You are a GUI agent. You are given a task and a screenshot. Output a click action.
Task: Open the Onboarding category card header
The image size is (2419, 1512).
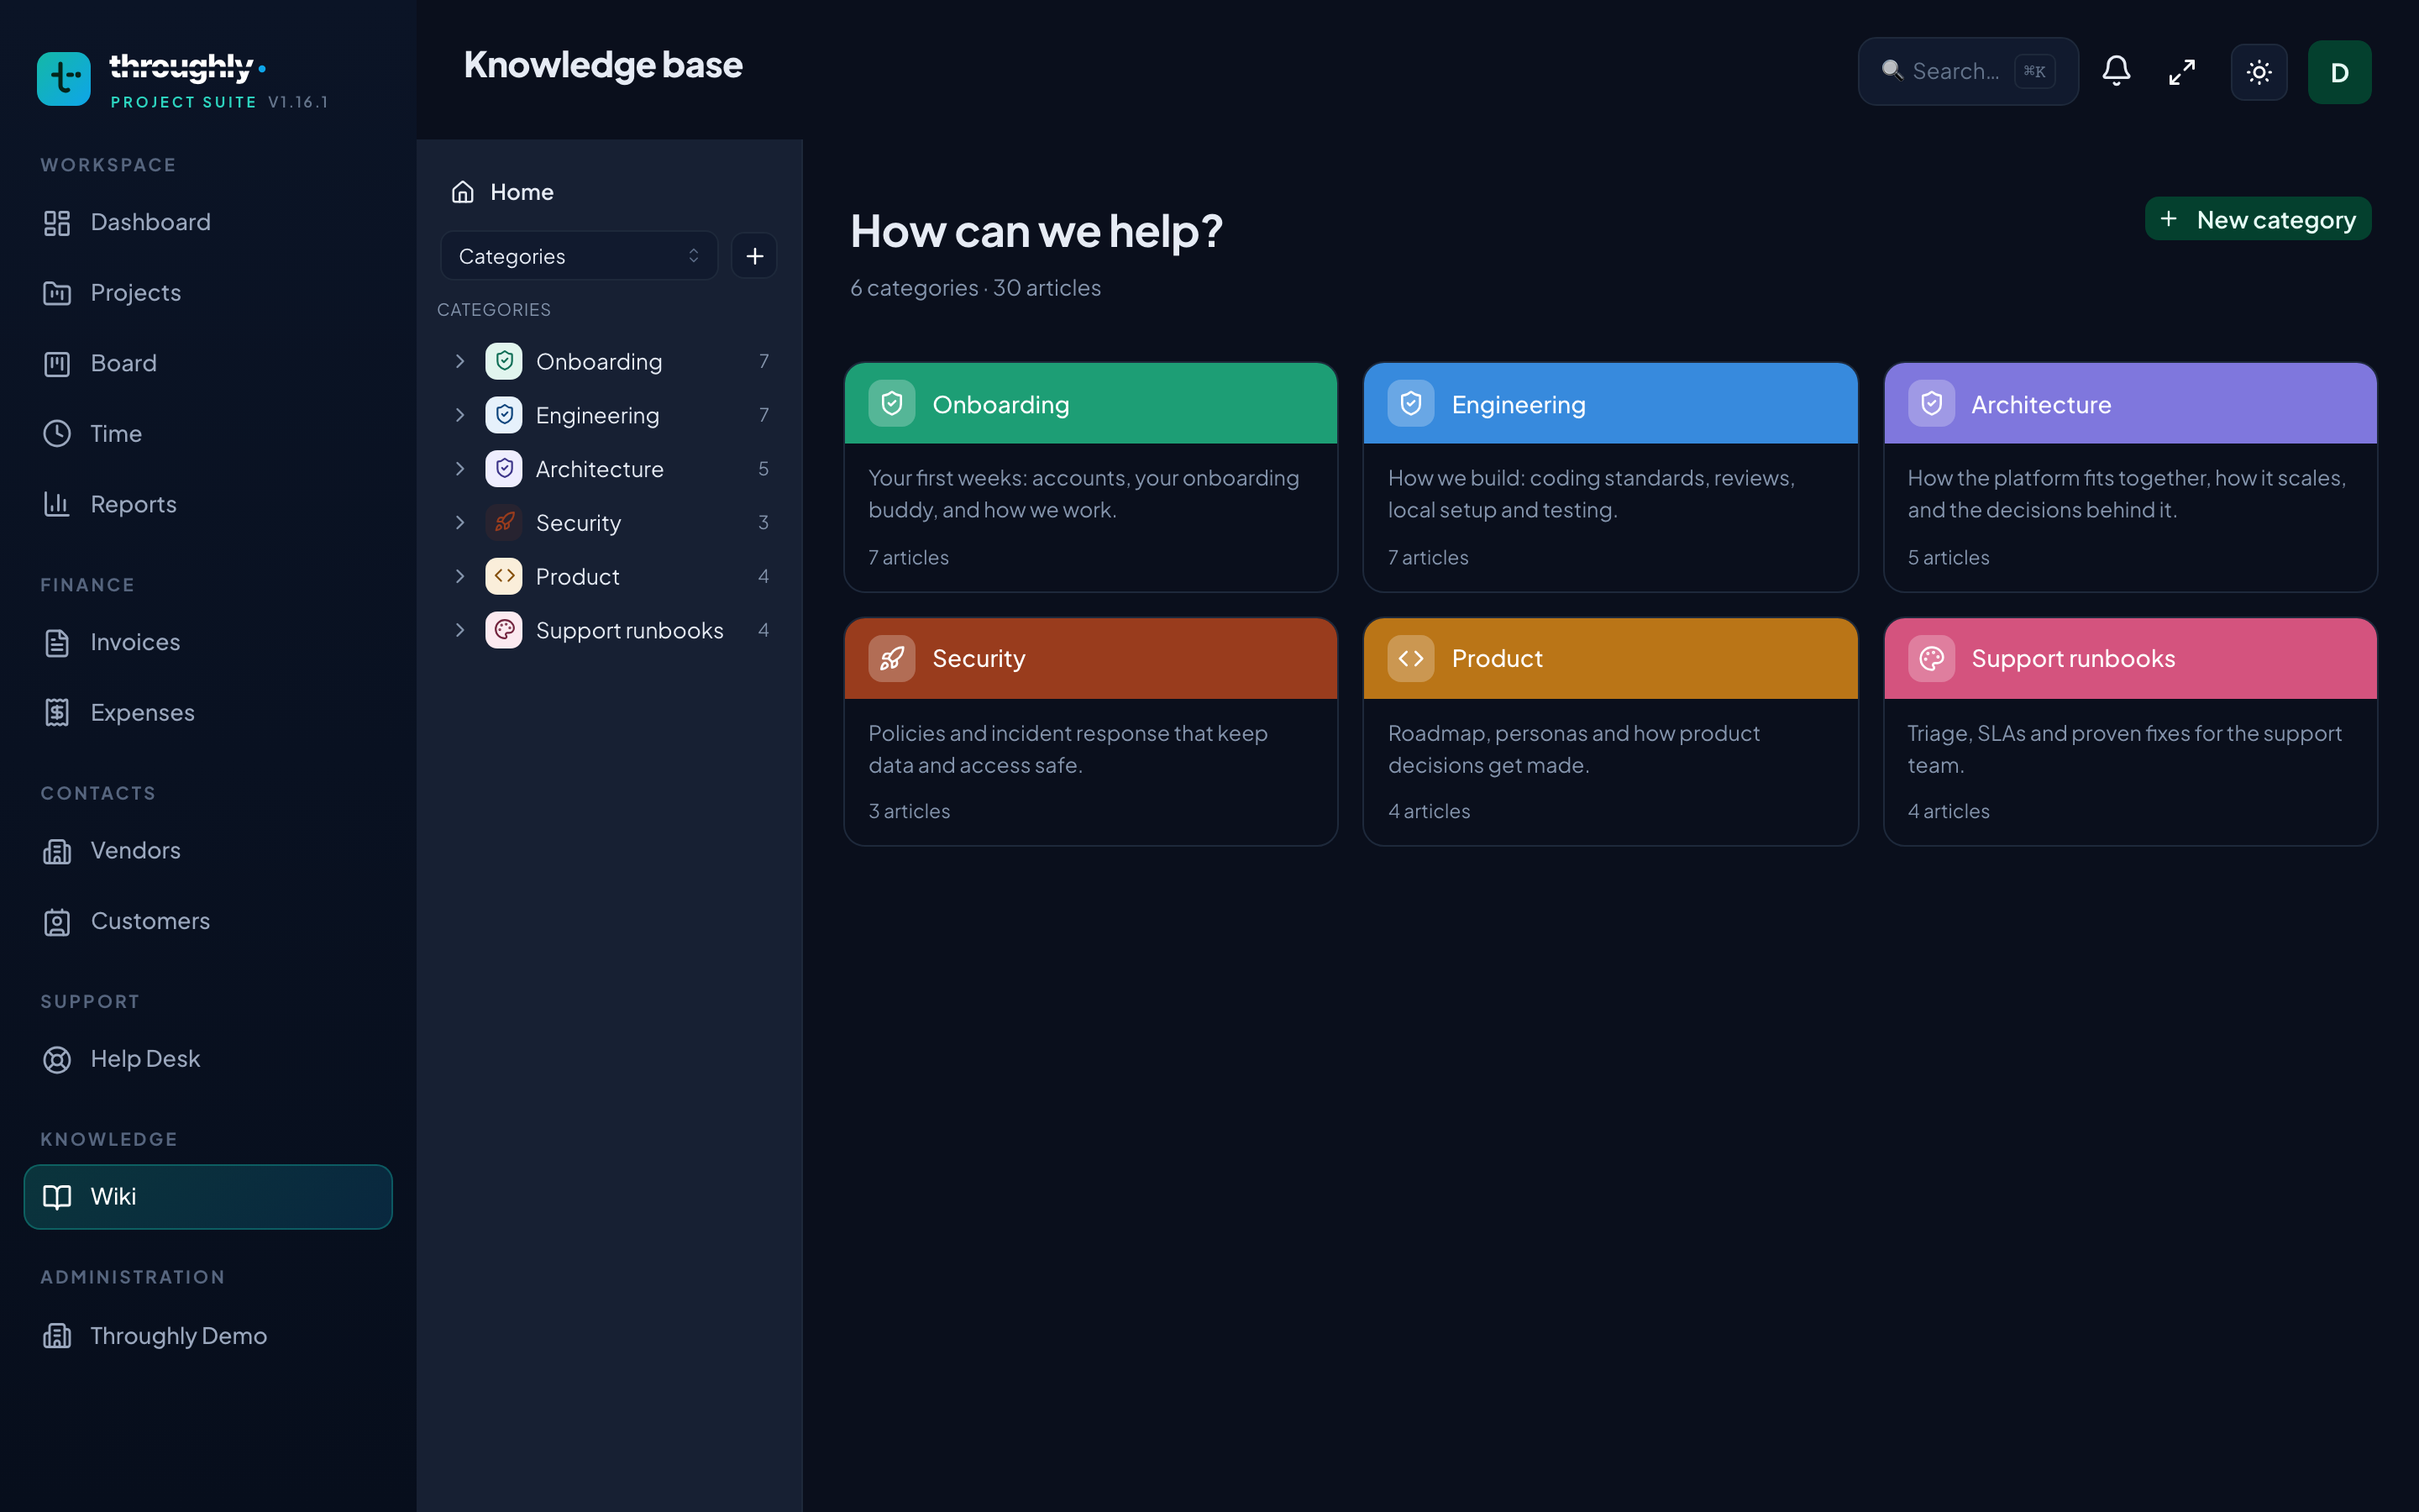click(1090, 404)
